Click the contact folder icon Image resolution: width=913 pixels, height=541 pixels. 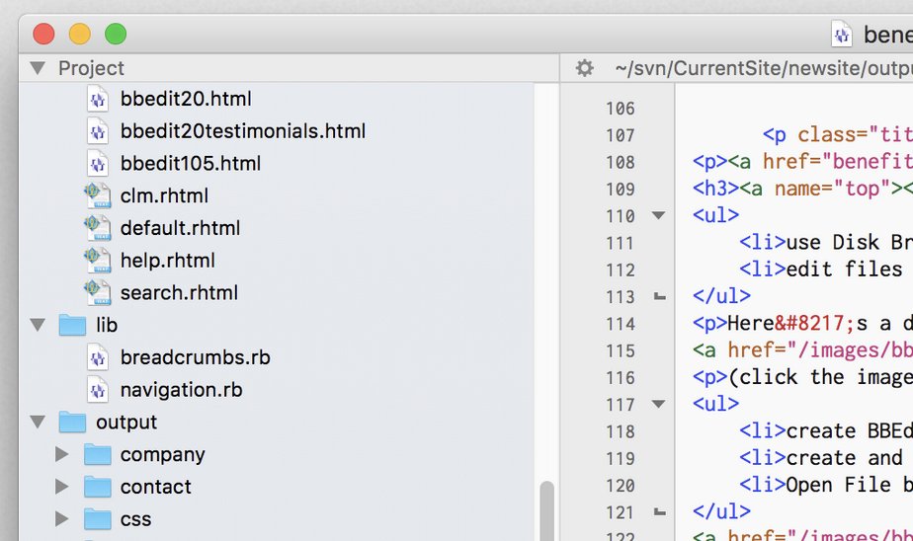coord(97,487)
